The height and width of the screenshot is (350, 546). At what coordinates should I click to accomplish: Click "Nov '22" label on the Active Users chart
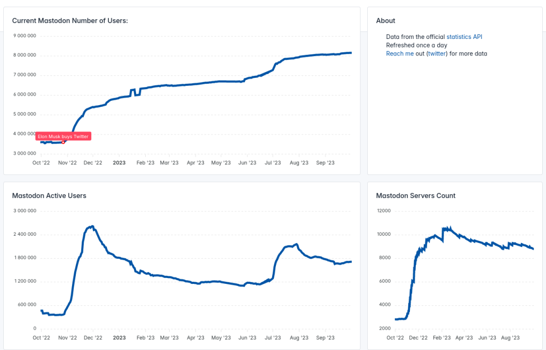point(67,338)
